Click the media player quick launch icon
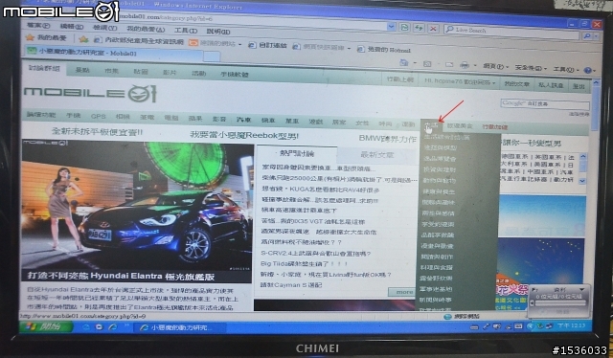 pyautogui.click(x=100, y=326)
